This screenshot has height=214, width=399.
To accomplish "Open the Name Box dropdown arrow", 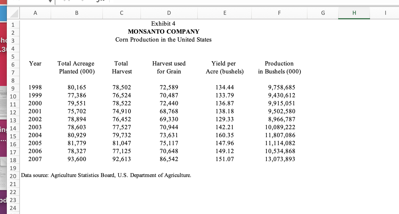I will pyautogui.click(x=51, y=1).
